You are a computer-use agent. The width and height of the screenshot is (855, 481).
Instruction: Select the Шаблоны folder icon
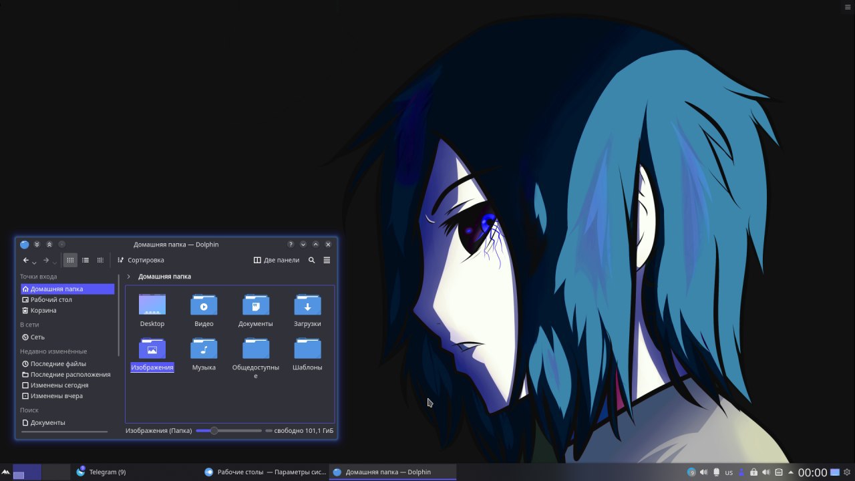tap(307, 348)
